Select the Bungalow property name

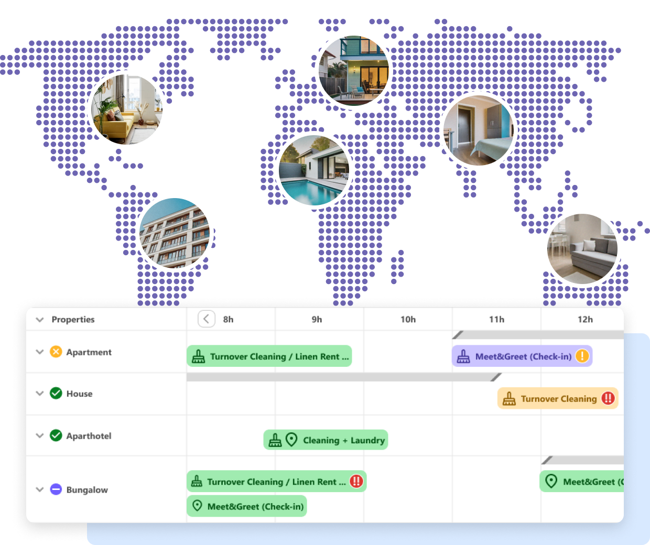click(x=87, y=489)
